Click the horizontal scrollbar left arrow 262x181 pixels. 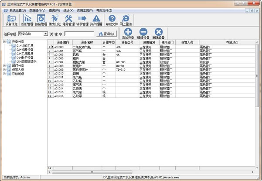tap(49, 172)
